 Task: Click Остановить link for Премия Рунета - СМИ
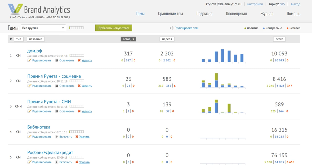(67, 111)
